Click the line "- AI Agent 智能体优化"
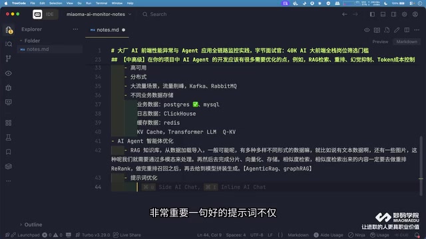This screenshot has height=239, width=426. click(142, 141)
